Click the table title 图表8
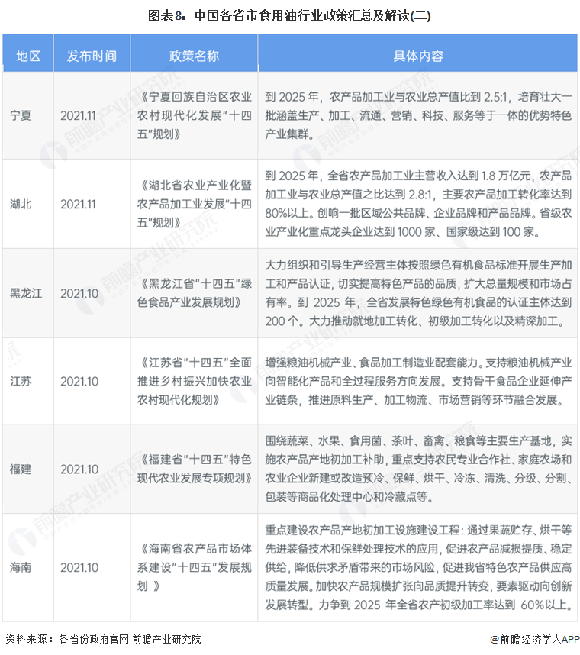 tap(289, 16)
